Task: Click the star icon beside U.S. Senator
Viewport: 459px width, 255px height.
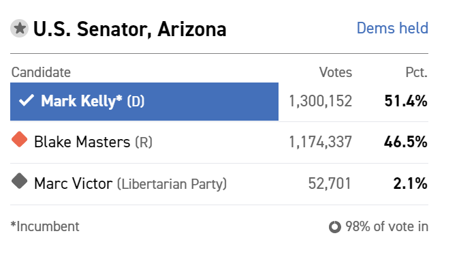Action: pos(19,29)
